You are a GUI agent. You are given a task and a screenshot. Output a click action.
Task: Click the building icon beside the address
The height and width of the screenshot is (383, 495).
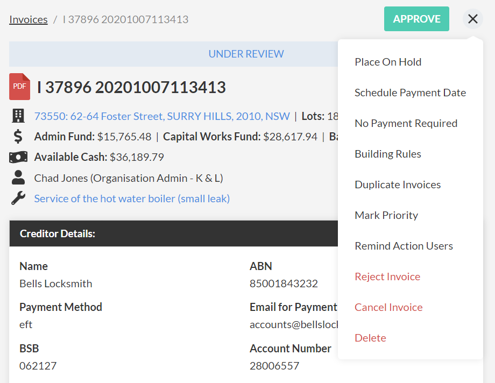18,116
